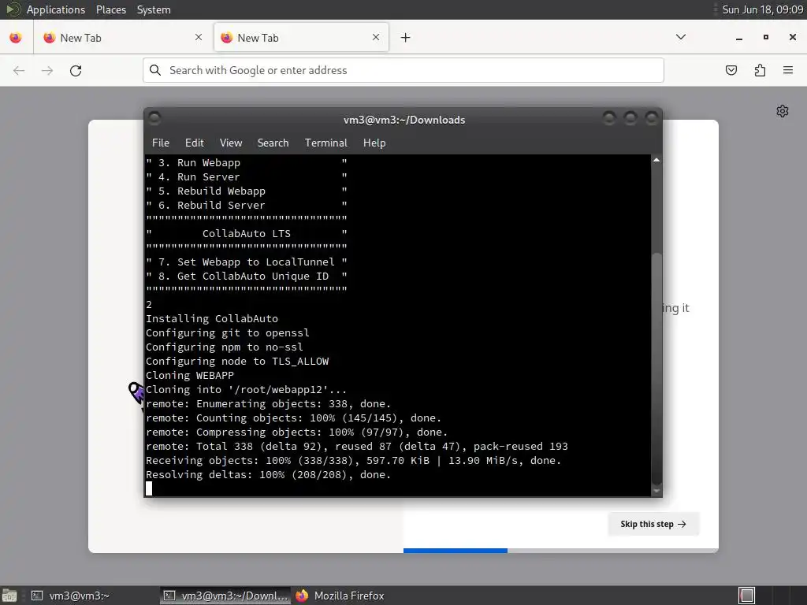
Task: Click the Firefox View icon left of the tabs
Action: coord(16,38)
